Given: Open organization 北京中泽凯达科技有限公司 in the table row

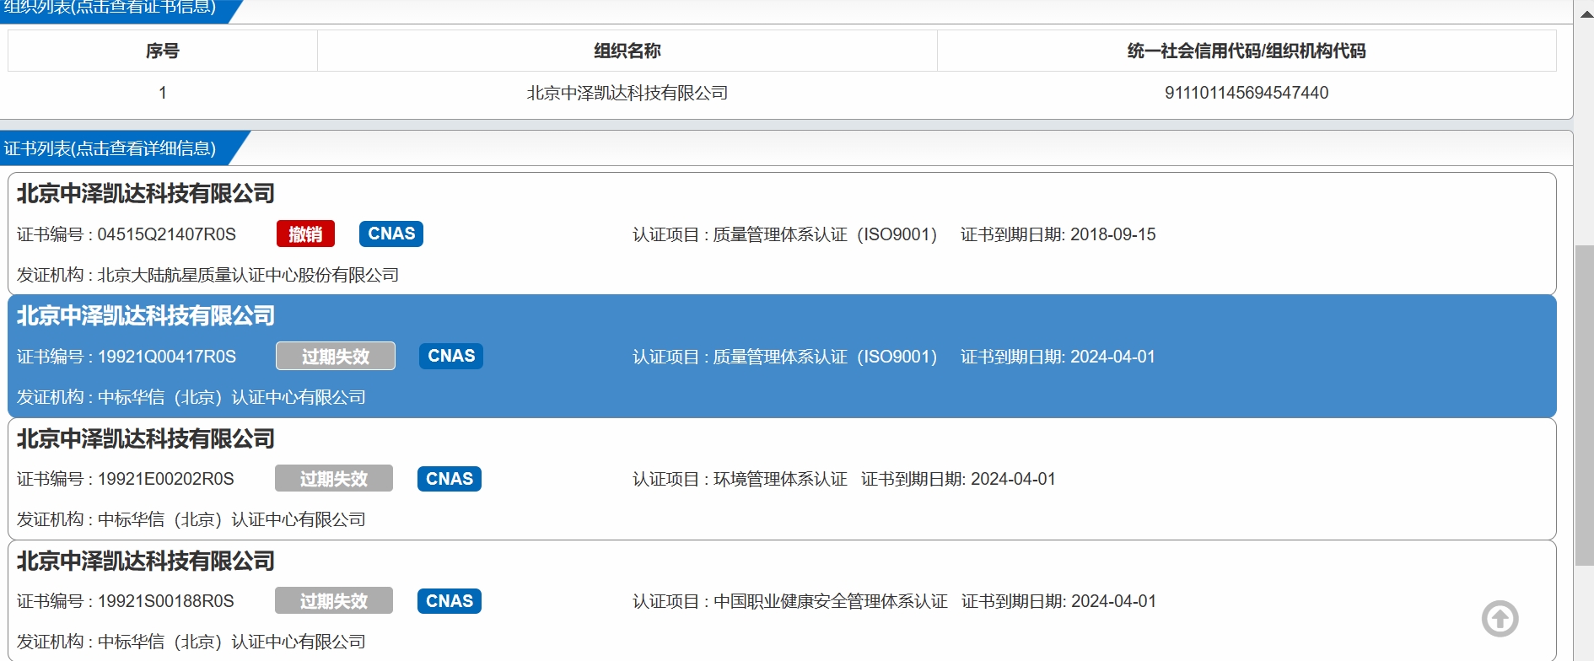Looking at the screenshot, I should (627, 93).
